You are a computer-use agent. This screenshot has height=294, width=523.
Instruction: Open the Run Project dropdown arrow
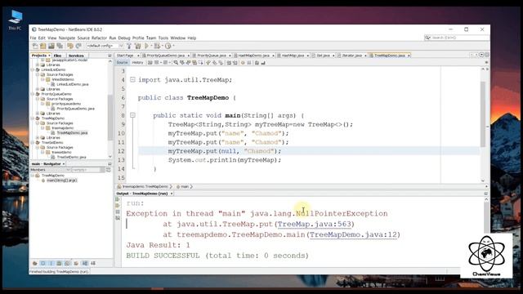pos(151,46)
